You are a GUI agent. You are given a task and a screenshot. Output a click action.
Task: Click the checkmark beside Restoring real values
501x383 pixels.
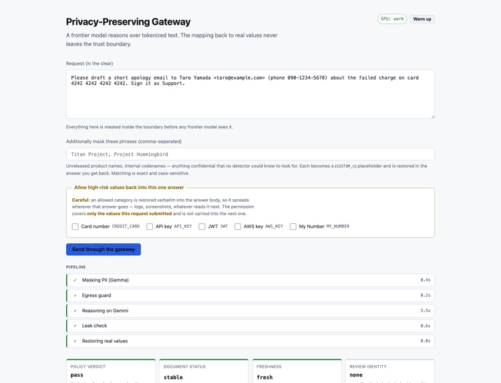[75, 341]
